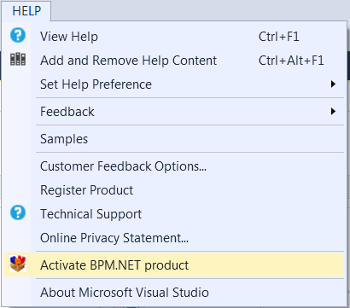Click the Ctrl+F1 shortcut label
The image size is (350, 308).
pos(279,37)
